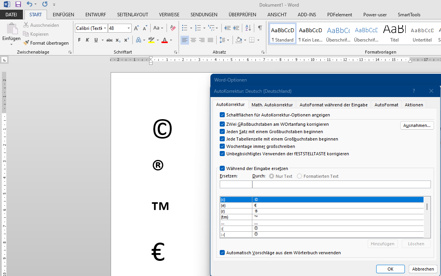The height and width of the screenshot is (276, 441).
Task: Undo the last action in Word
Action: tap(29, 4)
